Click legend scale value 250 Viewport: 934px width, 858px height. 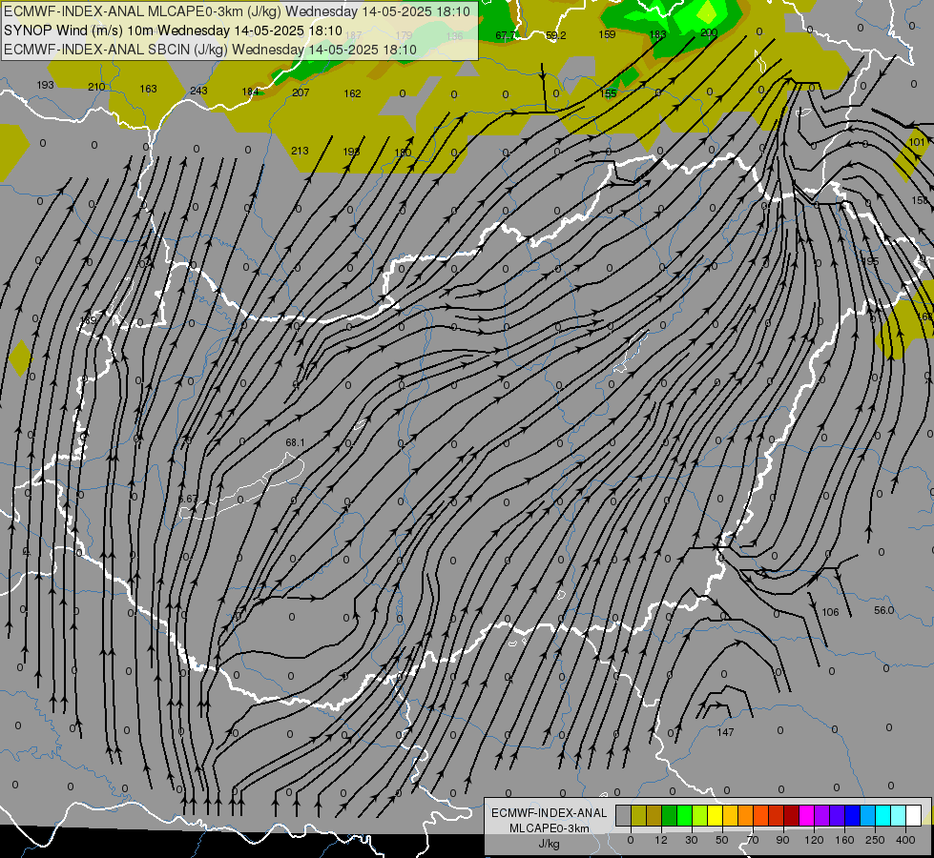[875, 840]
